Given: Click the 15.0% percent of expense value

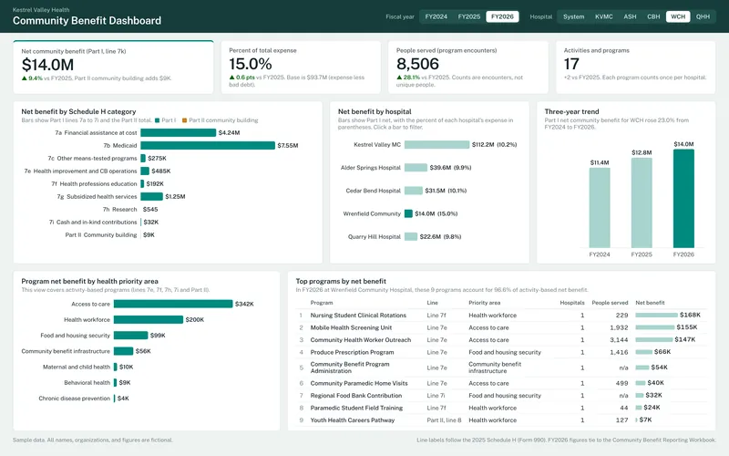Looking at the screenshot, I should coord(250,64).
